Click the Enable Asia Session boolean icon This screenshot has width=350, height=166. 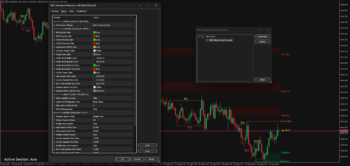tap(54, 124)
